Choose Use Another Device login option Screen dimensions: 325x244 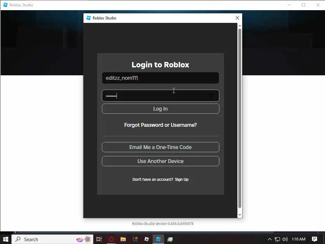(x=160, y=161)
